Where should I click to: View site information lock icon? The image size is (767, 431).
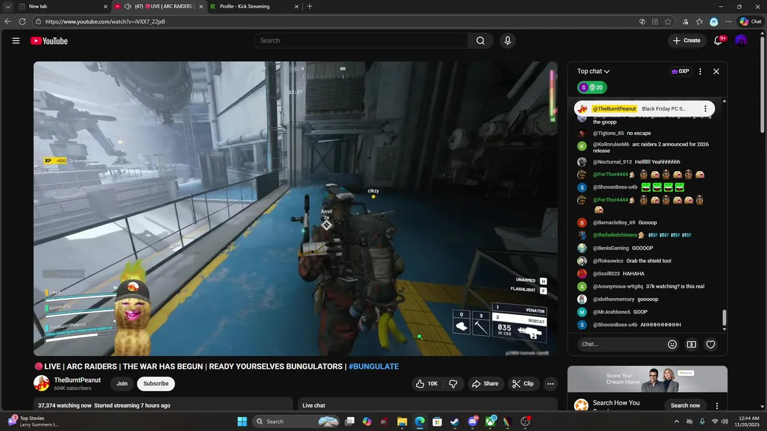(38, 22)
